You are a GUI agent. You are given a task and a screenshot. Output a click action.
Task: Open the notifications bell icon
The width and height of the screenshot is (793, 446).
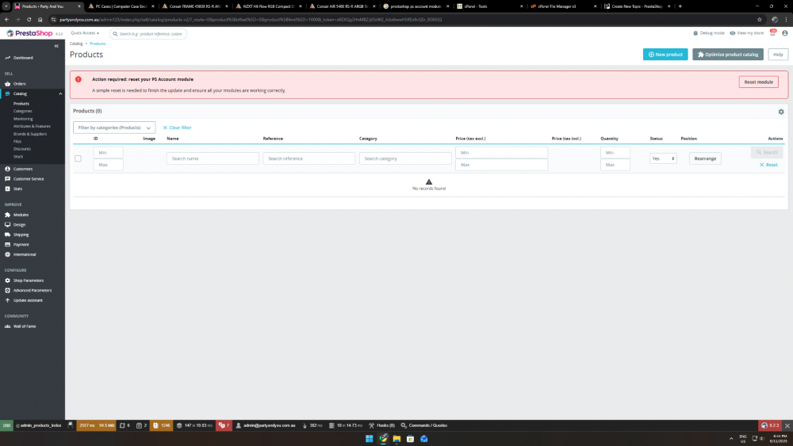(x=772, y=32)
